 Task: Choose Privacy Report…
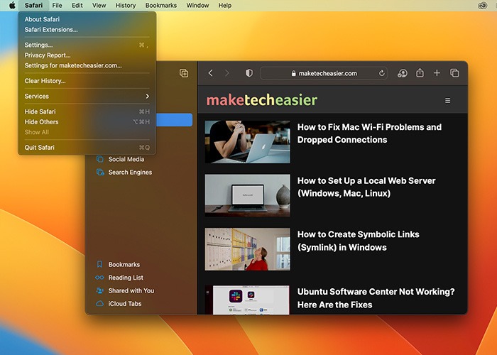click(87, 55)
